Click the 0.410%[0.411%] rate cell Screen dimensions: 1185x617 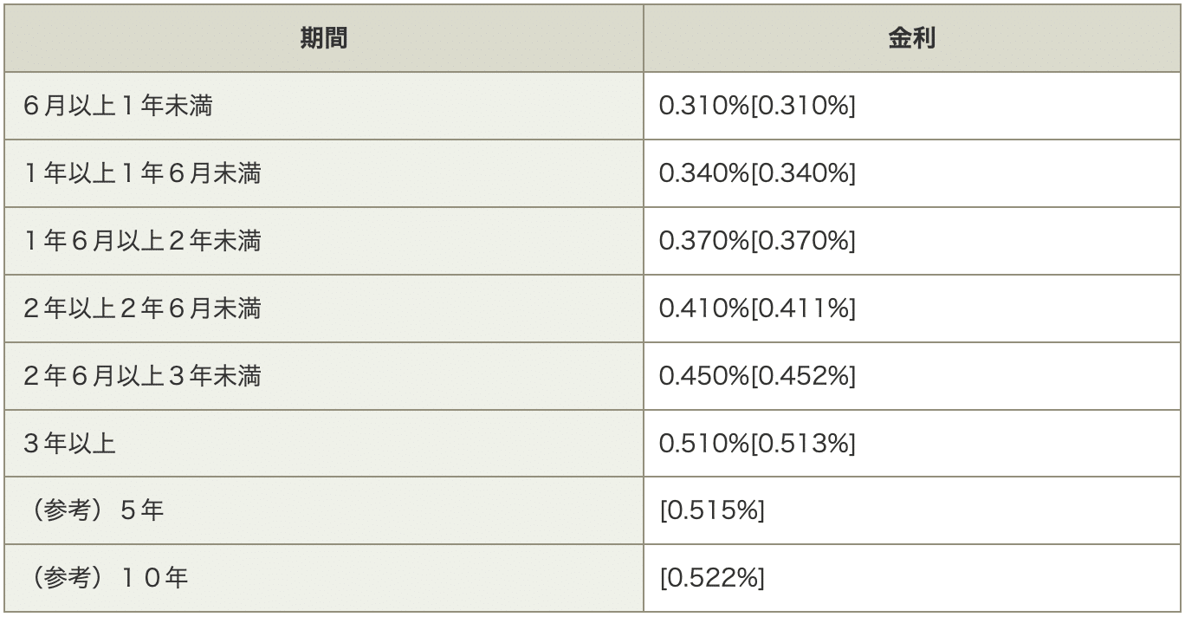[x=757, y=308]
